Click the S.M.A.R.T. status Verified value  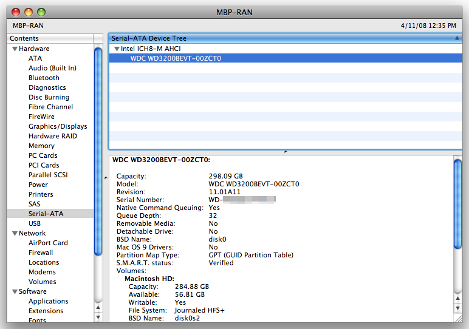click(x=221, y=263)
